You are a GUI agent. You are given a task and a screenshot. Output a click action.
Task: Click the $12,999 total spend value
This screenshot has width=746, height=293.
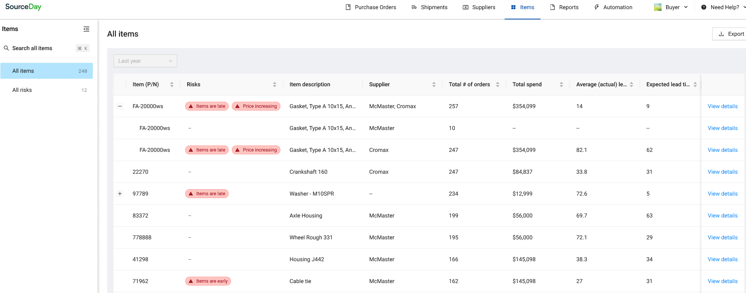point(523,194)
